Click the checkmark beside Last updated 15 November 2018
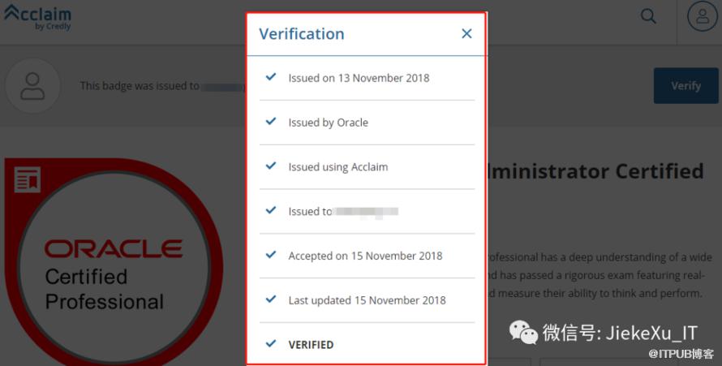The height and width of the screenshot is (366, 722). click(271, 299)
